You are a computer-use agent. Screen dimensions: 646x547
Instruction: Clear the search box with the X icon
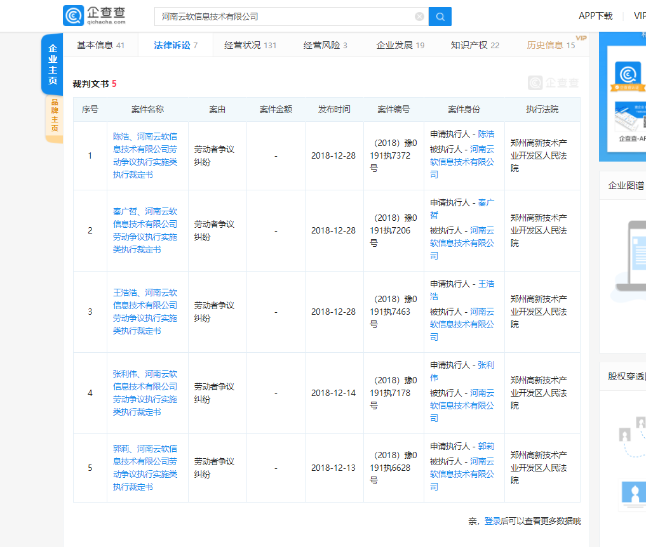pyautogui.click(x=419, y=16)
